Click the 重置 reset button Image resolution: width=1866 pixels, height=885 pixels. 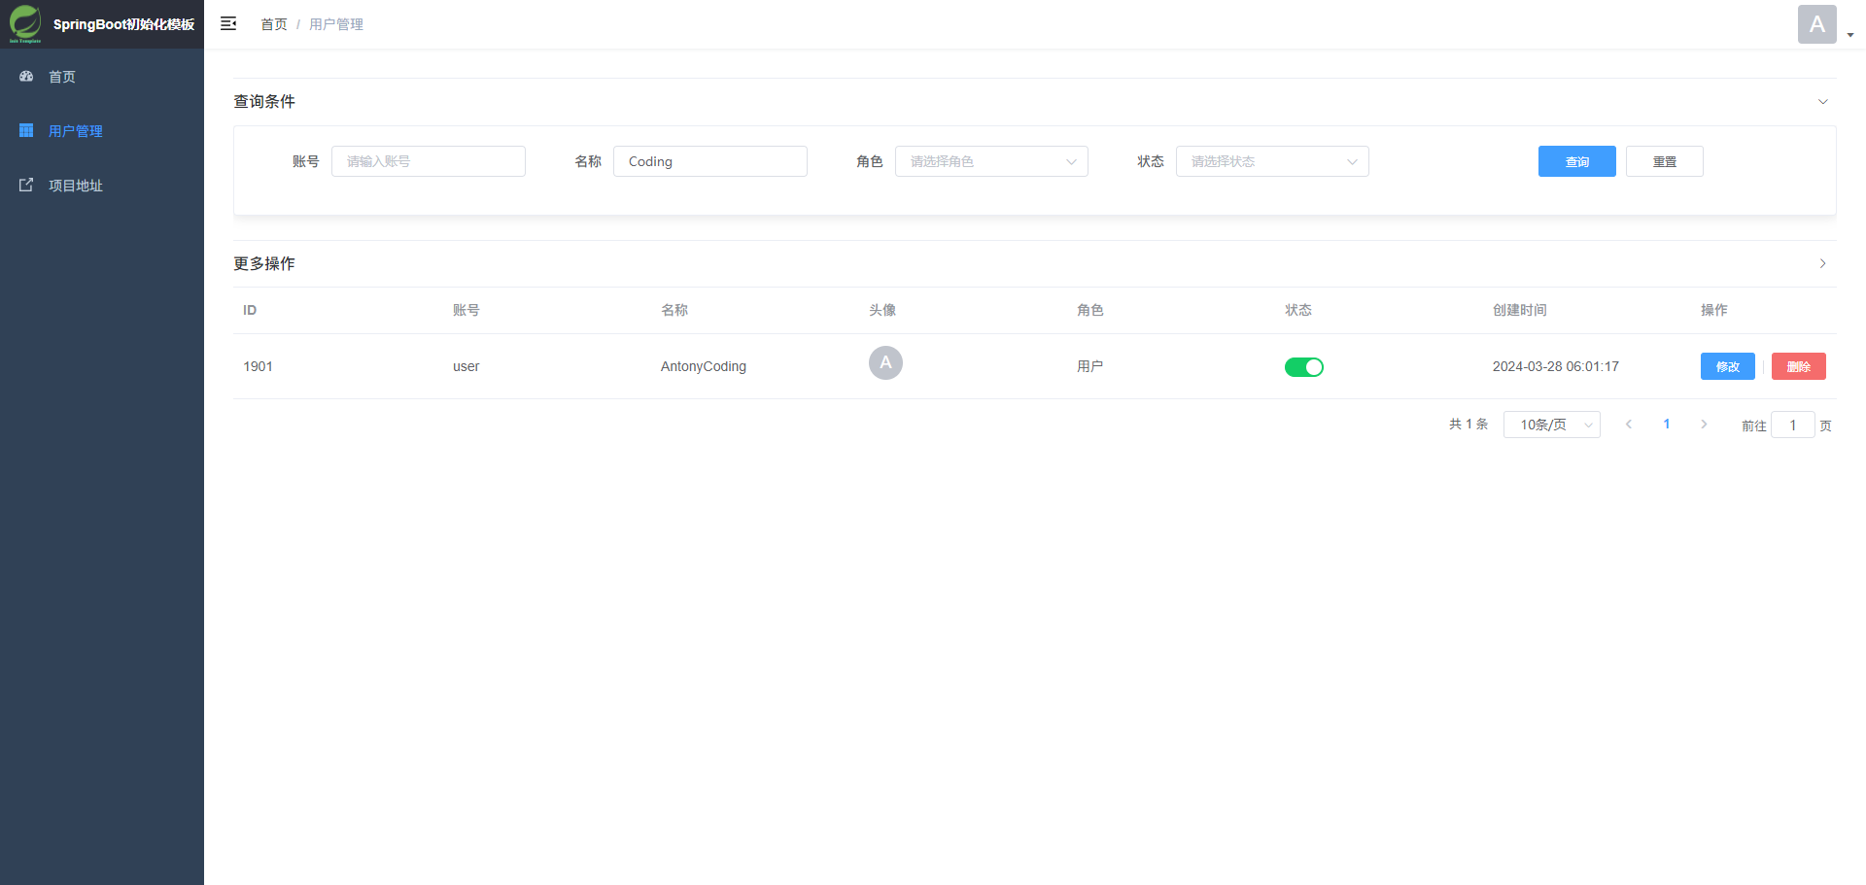click(1665, 161)
